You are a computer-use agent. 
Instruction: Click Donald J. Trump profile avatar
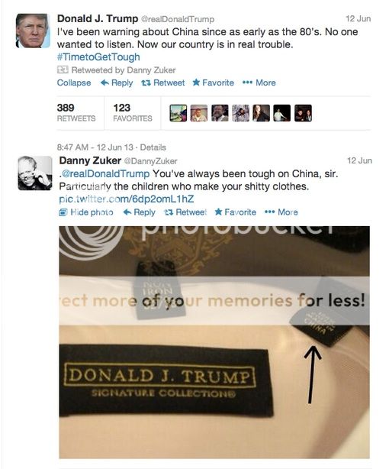tap(33, 31)
